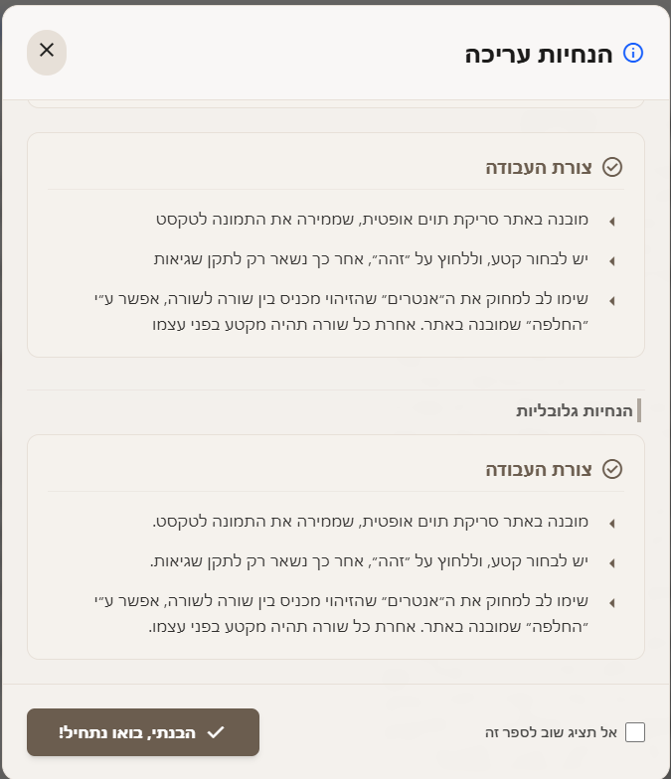The height and width of the screenshot is (779, 671).
Task: Click the checkmark icon inside the הבנתי button
Action: pyautogui.click(x=216, y=732)
